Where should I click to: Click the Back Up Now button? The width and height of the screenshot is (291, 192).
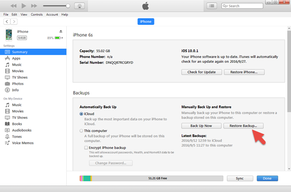point(202,125)
